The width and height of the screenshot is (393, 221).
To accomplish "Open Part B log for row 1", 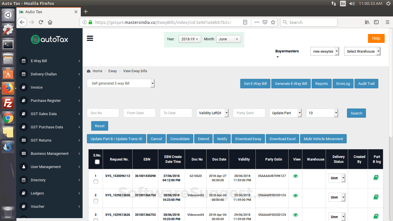I will tap(376, 178).
